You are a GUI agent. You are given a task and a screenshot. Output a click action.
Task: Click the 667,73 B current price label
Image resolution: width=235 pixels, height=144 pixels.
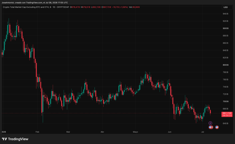point(227,113)
